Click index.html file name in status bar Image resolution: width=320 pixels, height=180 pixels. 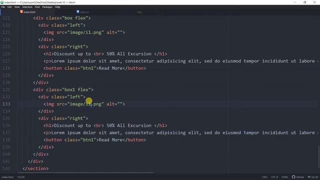pos(7,177)
